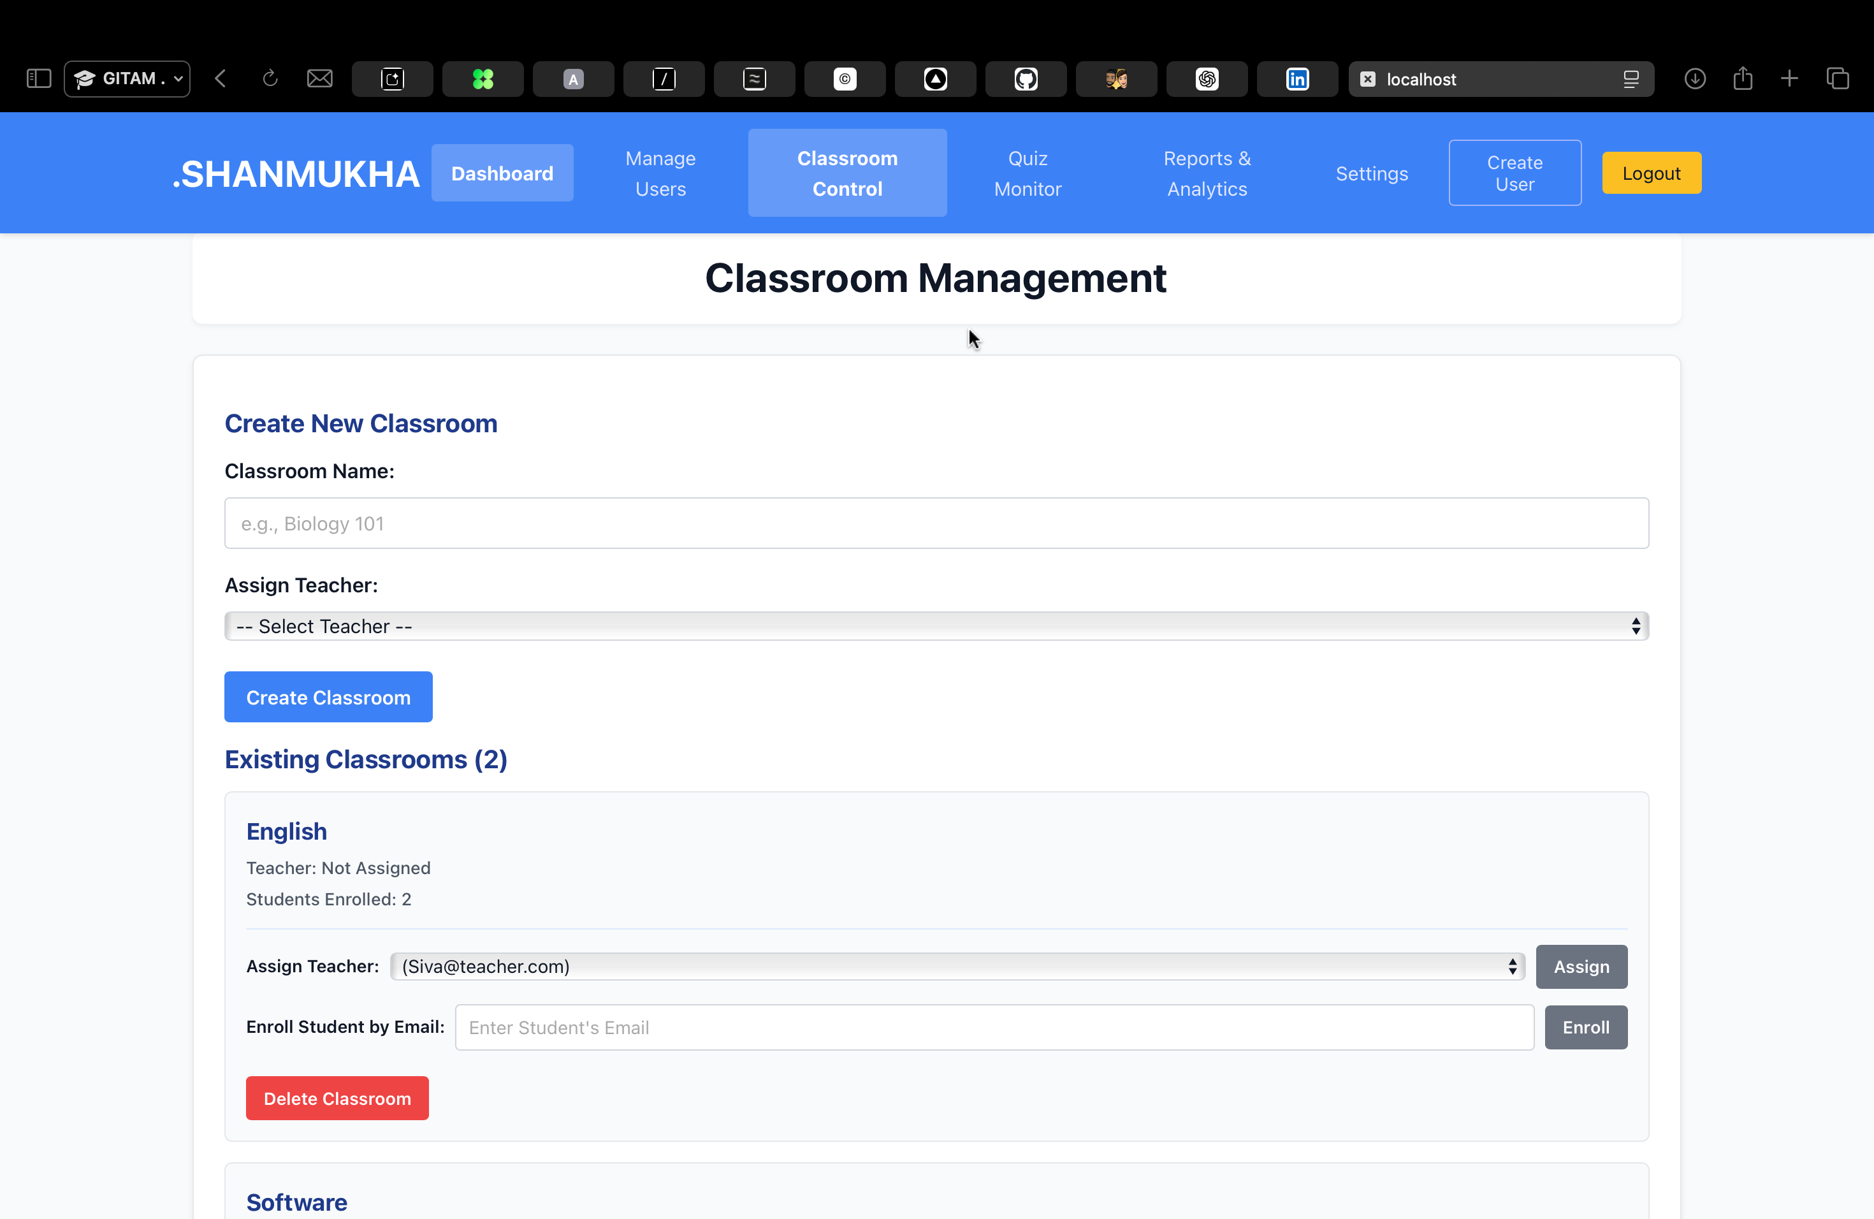Click the Create Classroom button
Image resolution: width=1874 pixels, height=1219 pixels.
pos(328,696)
